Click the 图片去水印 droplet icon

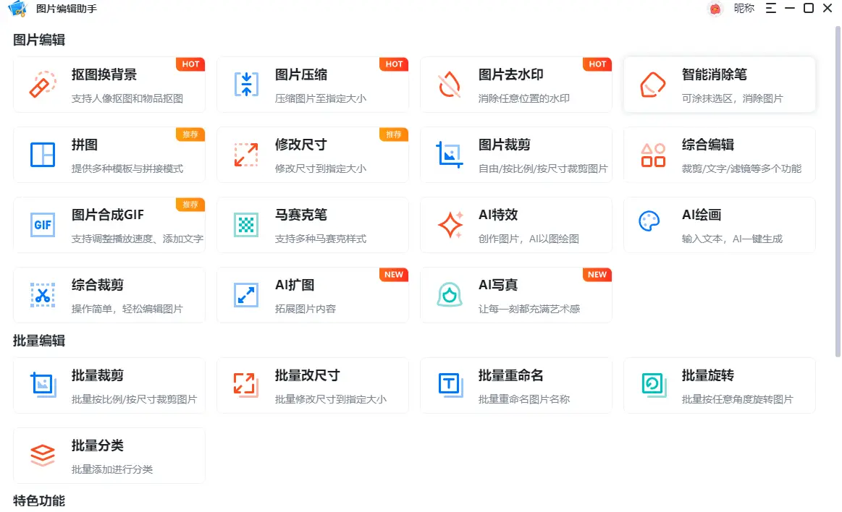[x=450, y=84]
